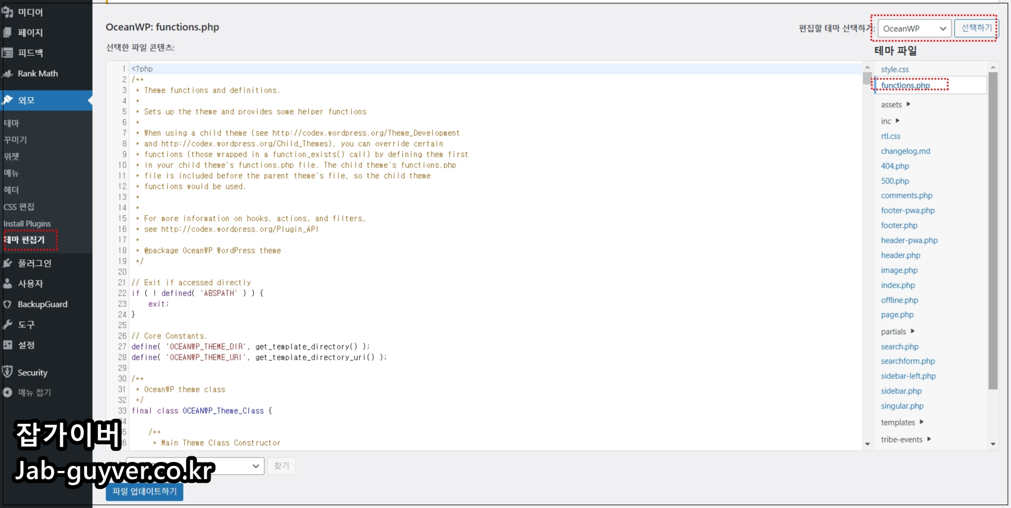Click line 1 <?php in code editor
The width and height of the screenshot is (1011, 508).
tap(142, 68)
